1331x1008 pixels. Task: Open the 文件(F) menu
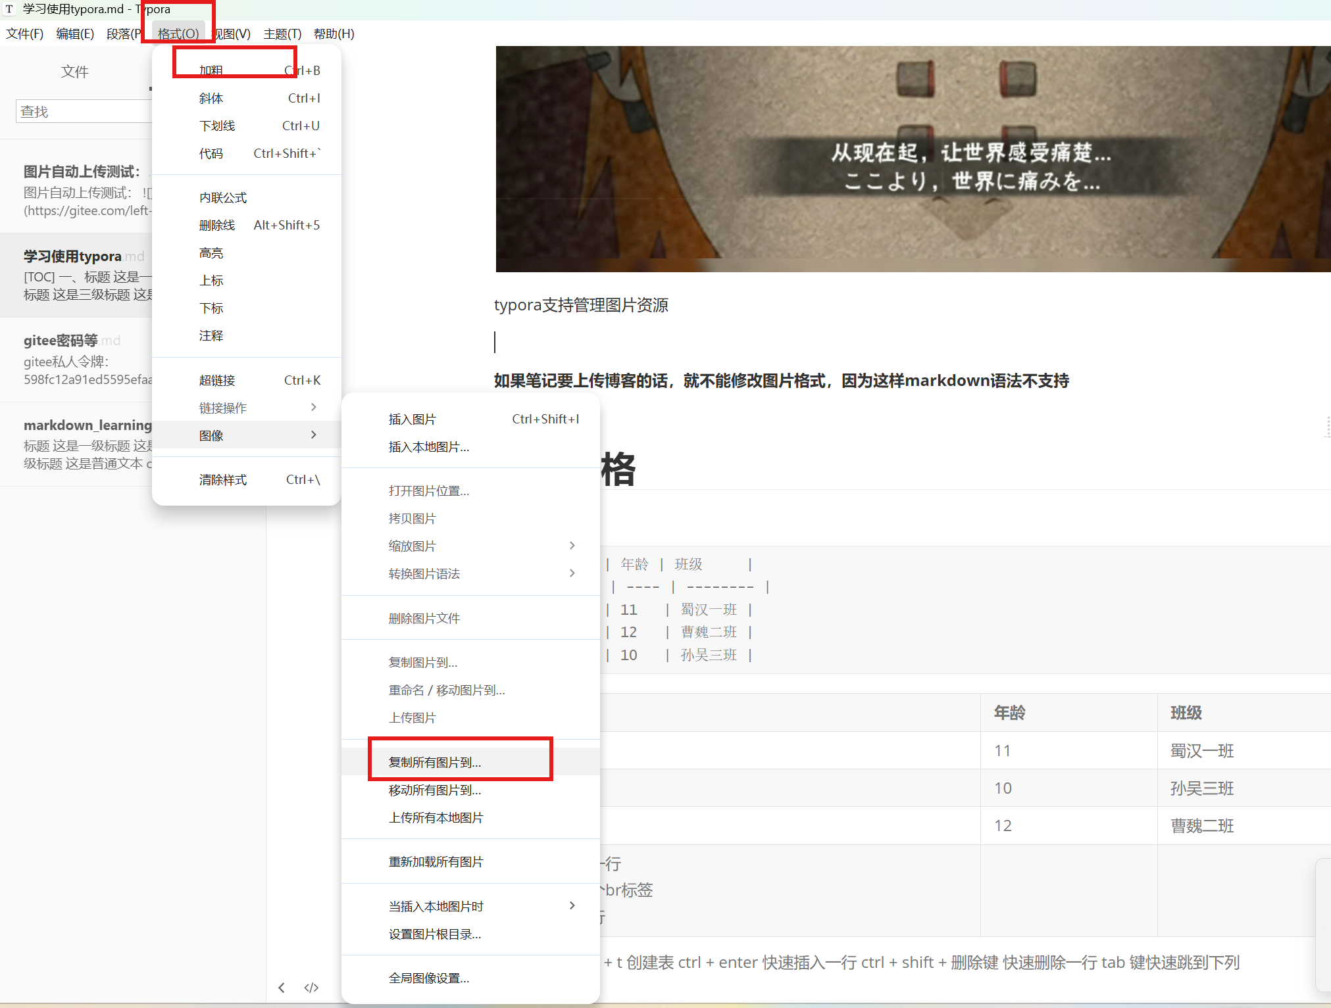click(25, 34)
